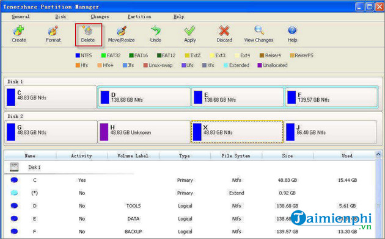Viewport: 385px width, 239px height.
Task: Sort by the Size column header
Action: [x=287, y=155]
